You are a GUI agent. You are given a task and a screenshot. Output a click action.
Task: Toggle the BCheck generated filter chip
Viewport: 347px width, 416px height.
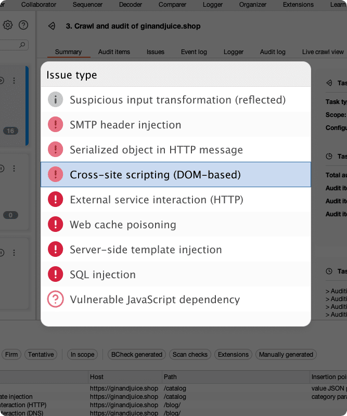click(137, 355)
